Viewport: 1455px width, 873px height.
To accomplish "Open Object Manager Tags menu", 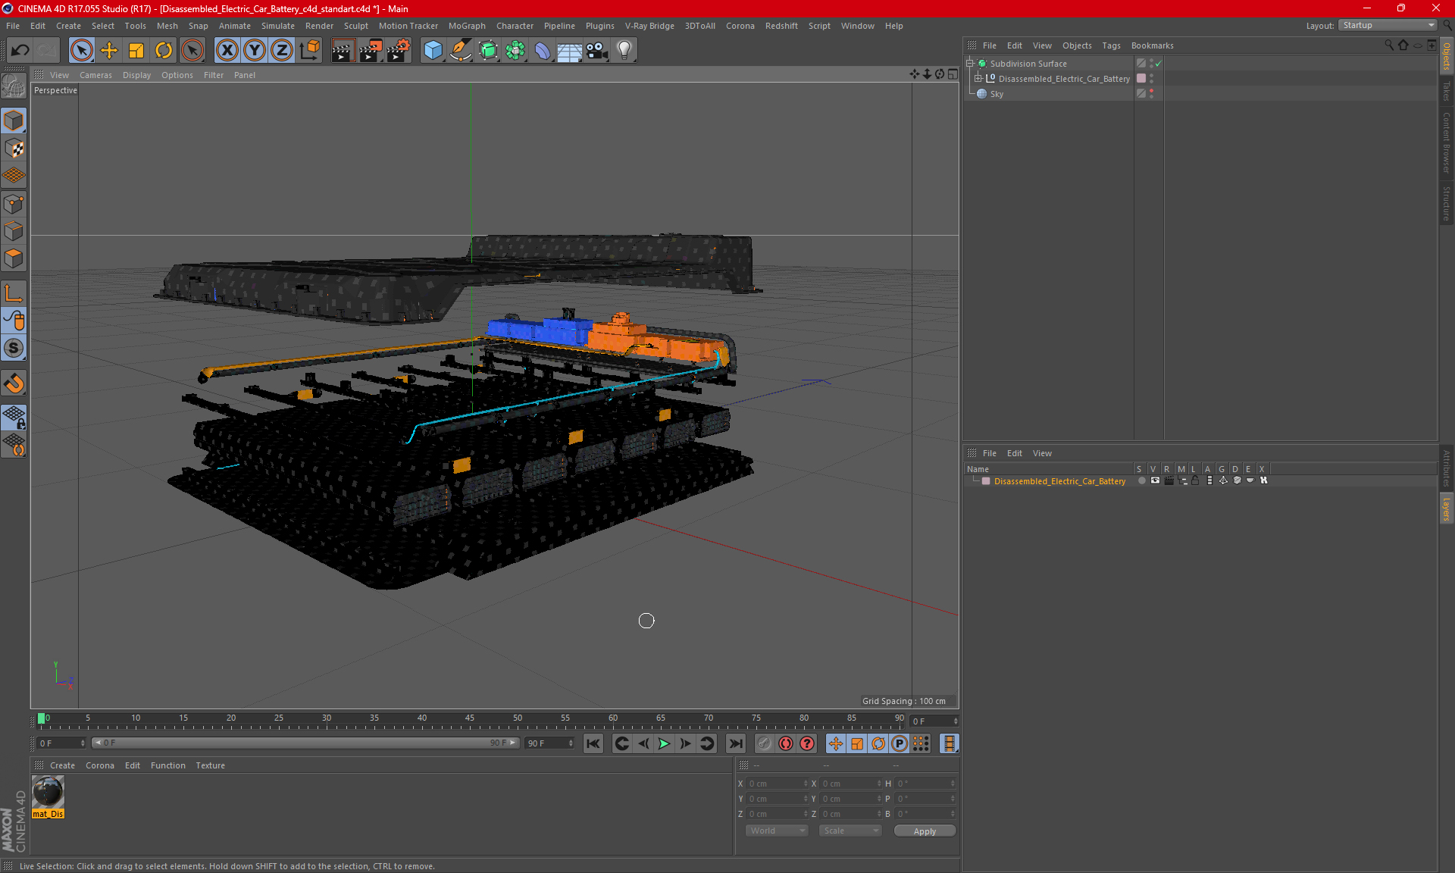I will coord(1111,45).
